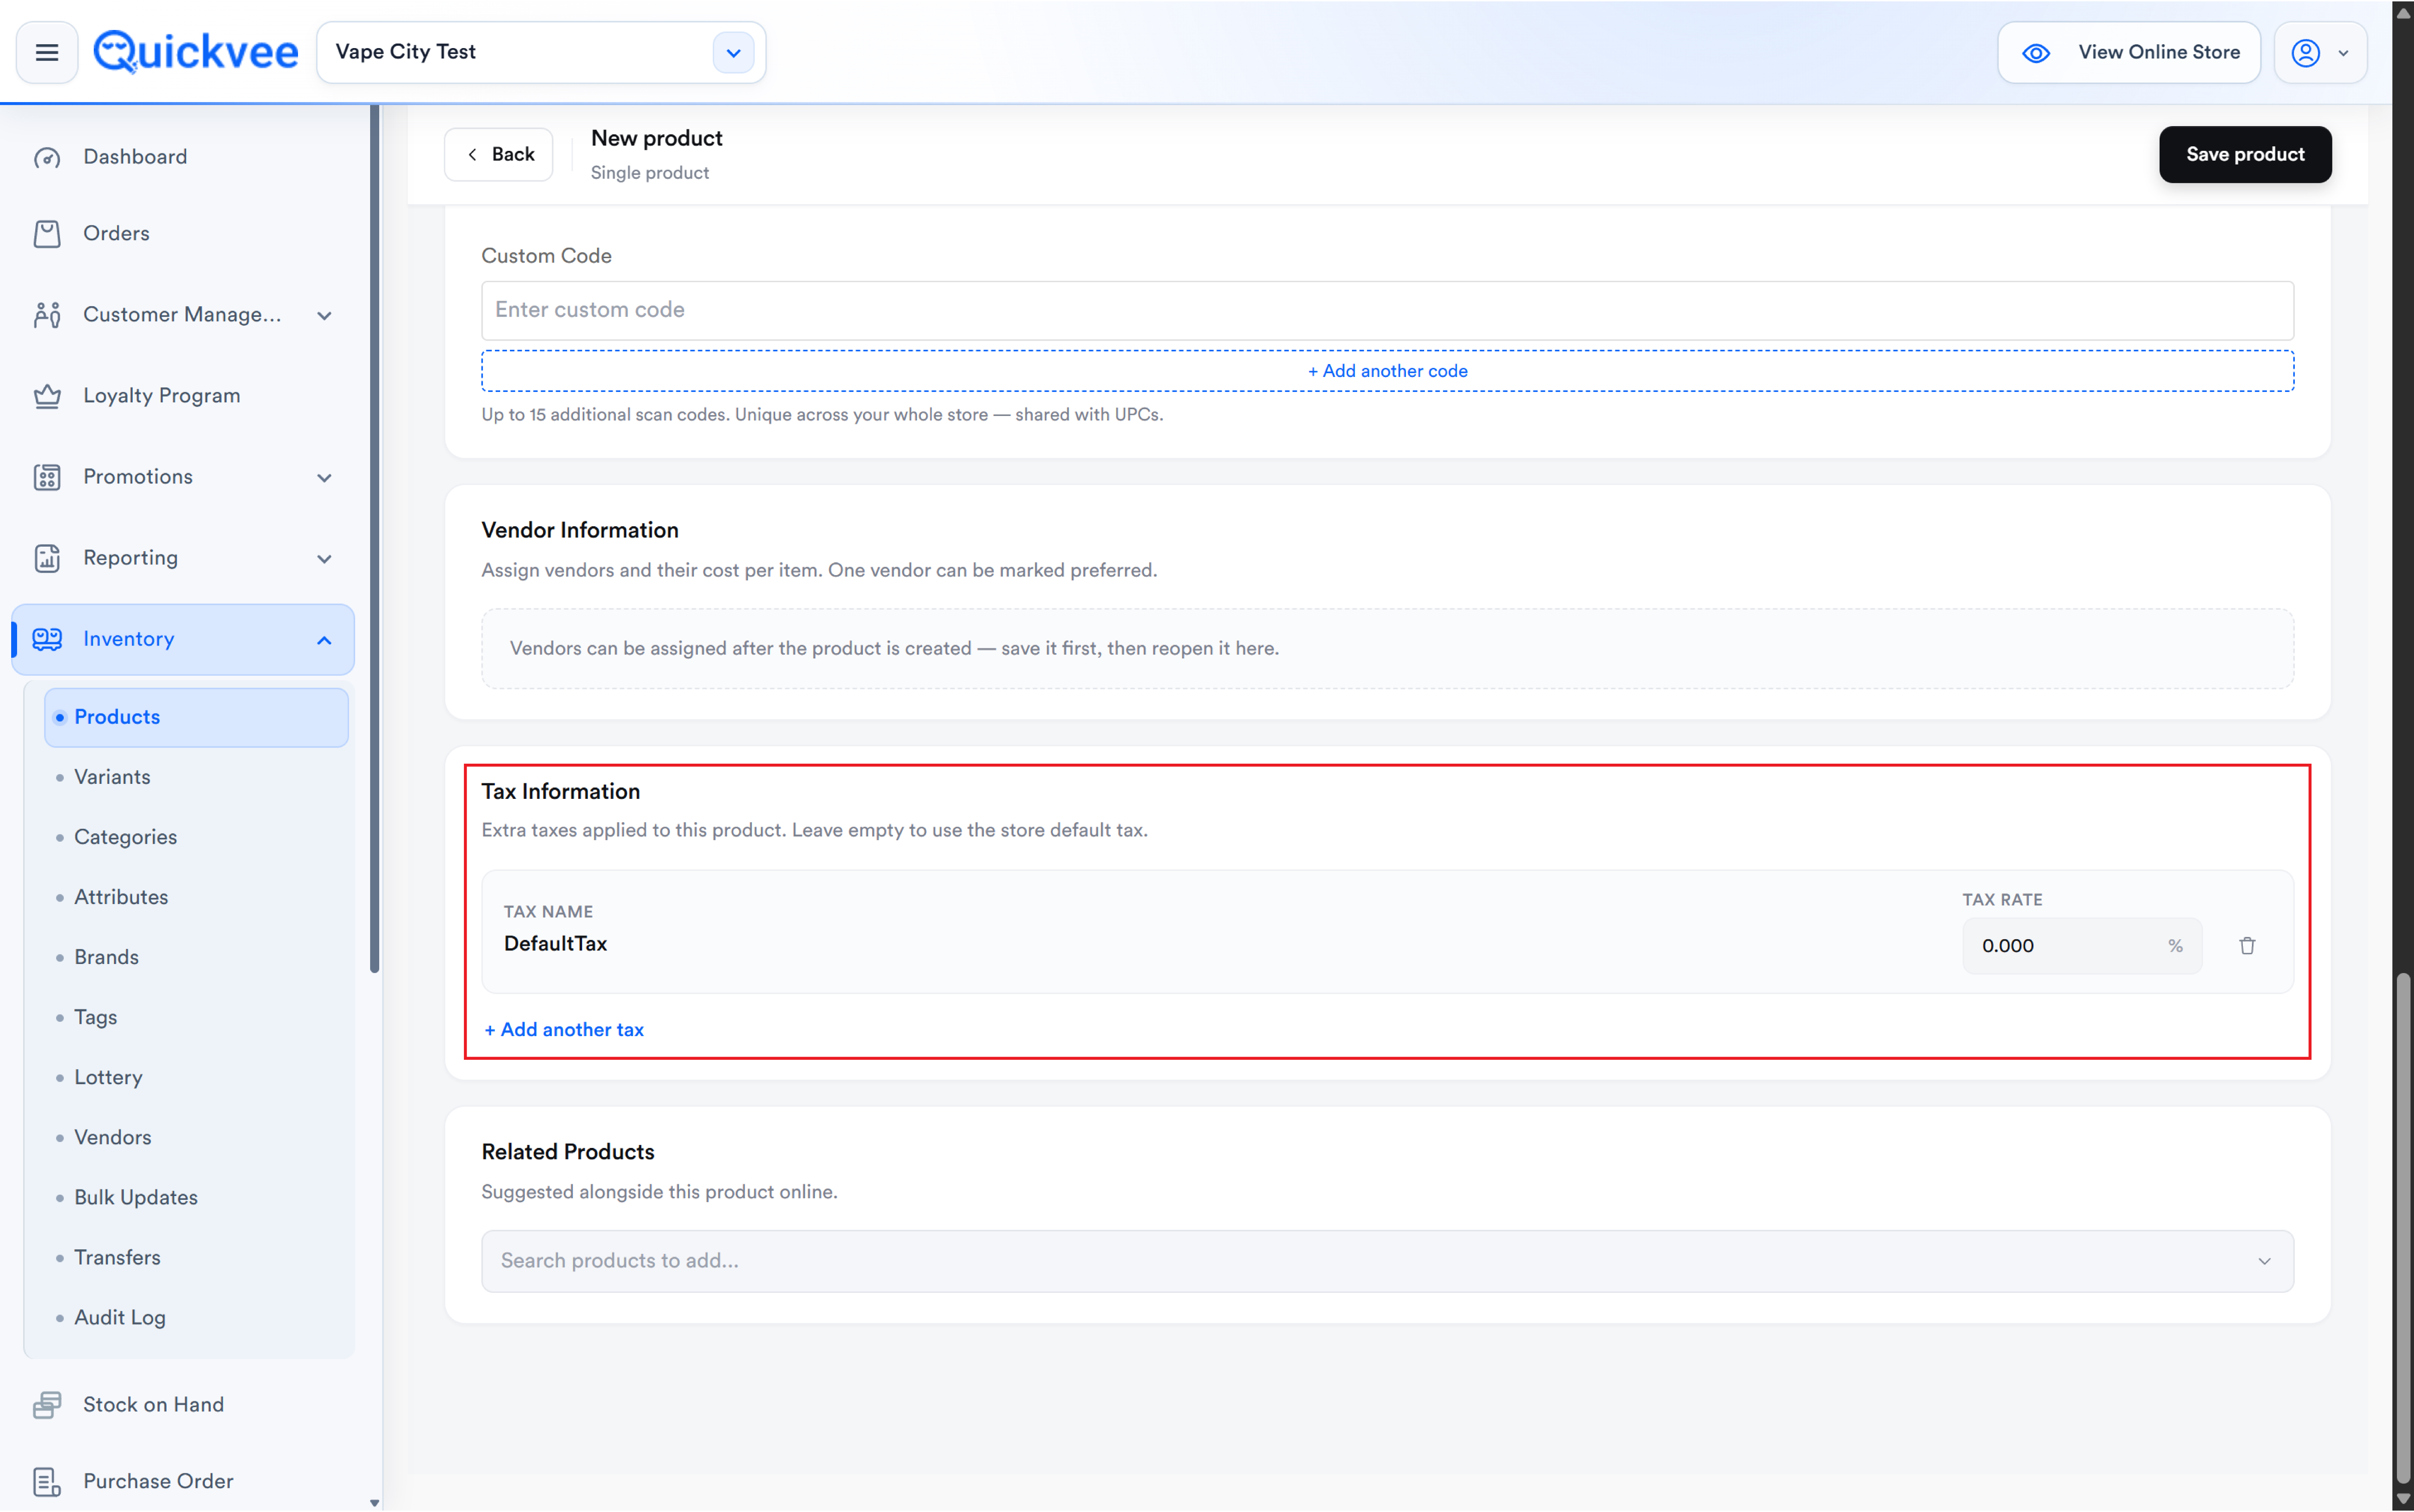Click the Search products to add field
The width and height of the screenshot is (2414, 1512).
click(1388, 1261)
